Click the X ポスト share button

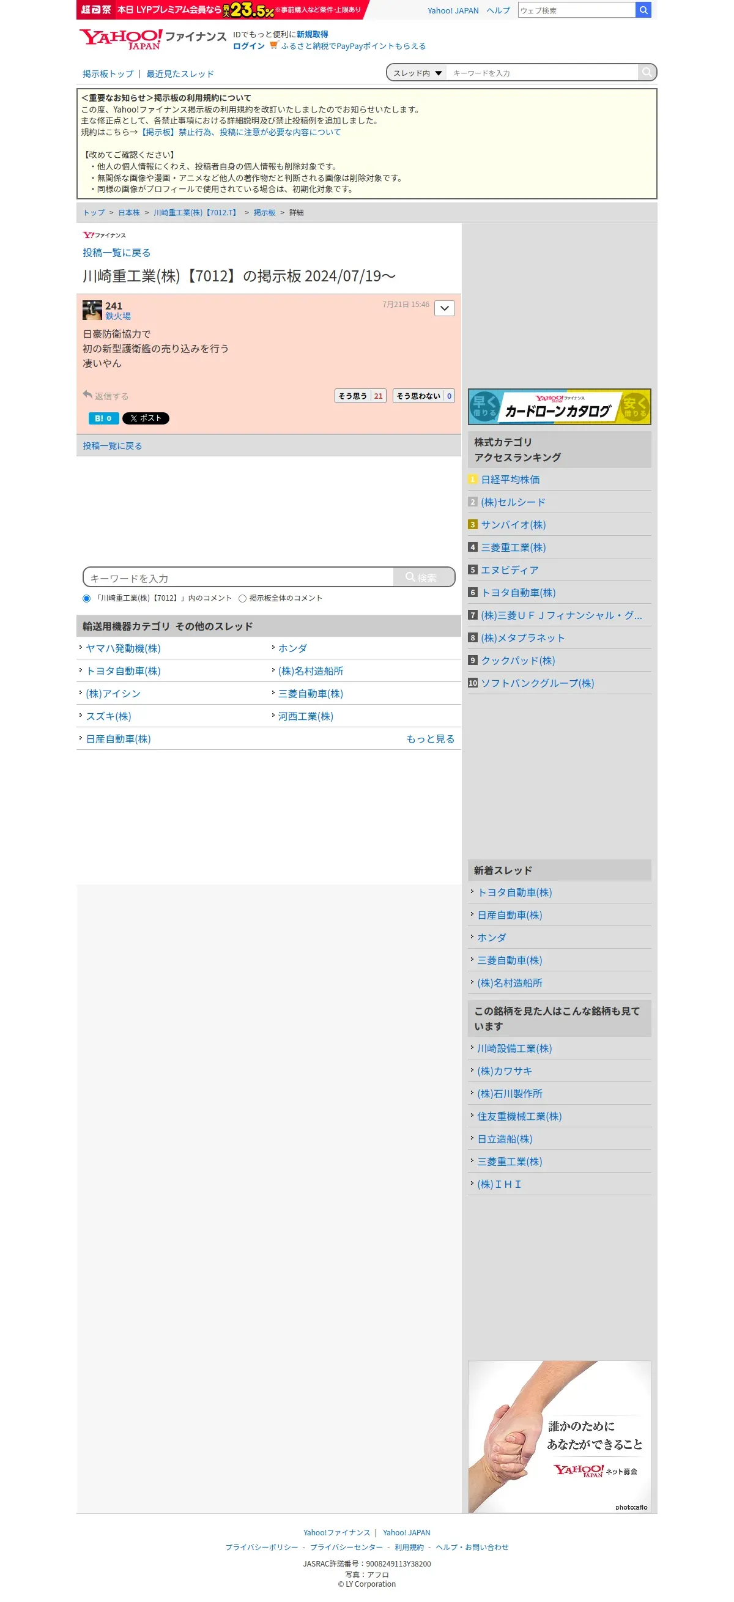click(x=146, y=418)
